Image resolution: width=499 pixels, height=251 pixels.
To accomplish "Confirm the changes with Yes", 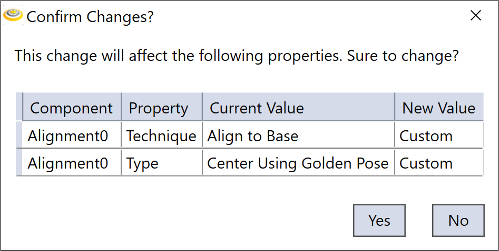I will pos(379,220).
